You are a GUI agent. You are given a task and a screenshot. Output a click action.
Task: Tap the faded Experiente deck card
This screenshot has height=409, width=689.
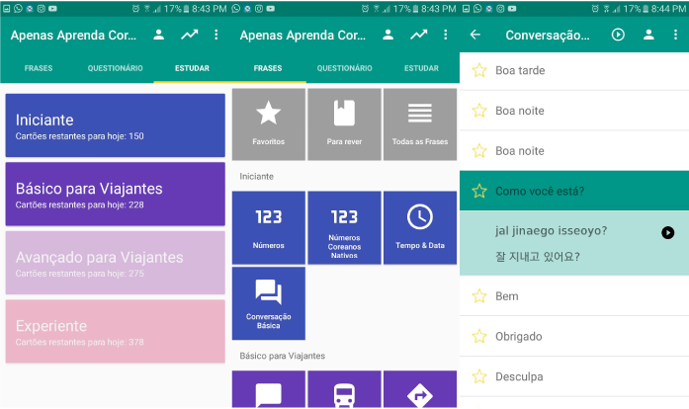point(115,331)
